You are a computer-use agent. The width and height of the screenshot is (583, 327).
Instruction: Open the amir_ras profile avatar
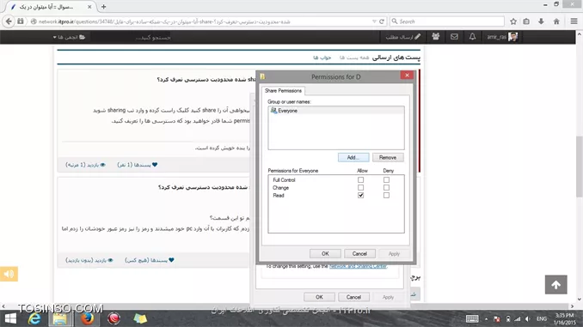pos(513,37)
